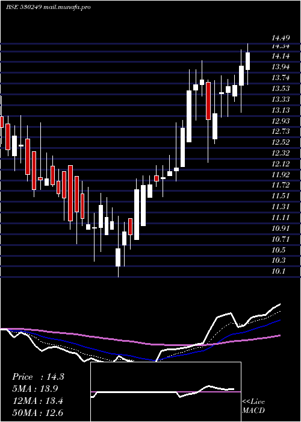Screen dimensions: 301x422
Task: Click the lowest white candle touching the 10.1 level
Action: [118, 257]
